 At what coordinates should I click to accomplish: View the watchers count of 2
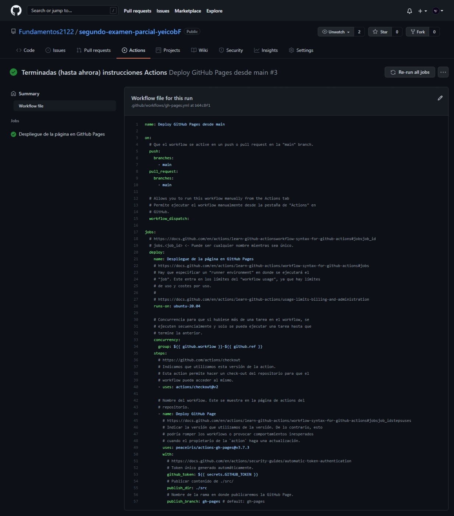(359, 32)
